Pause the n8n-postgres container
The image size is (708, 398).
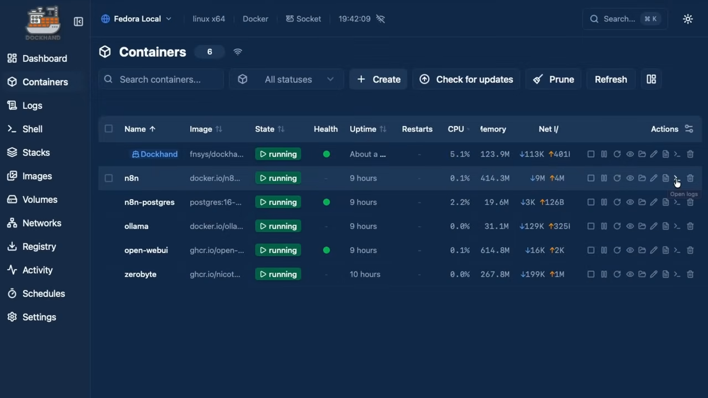point(604,202)
